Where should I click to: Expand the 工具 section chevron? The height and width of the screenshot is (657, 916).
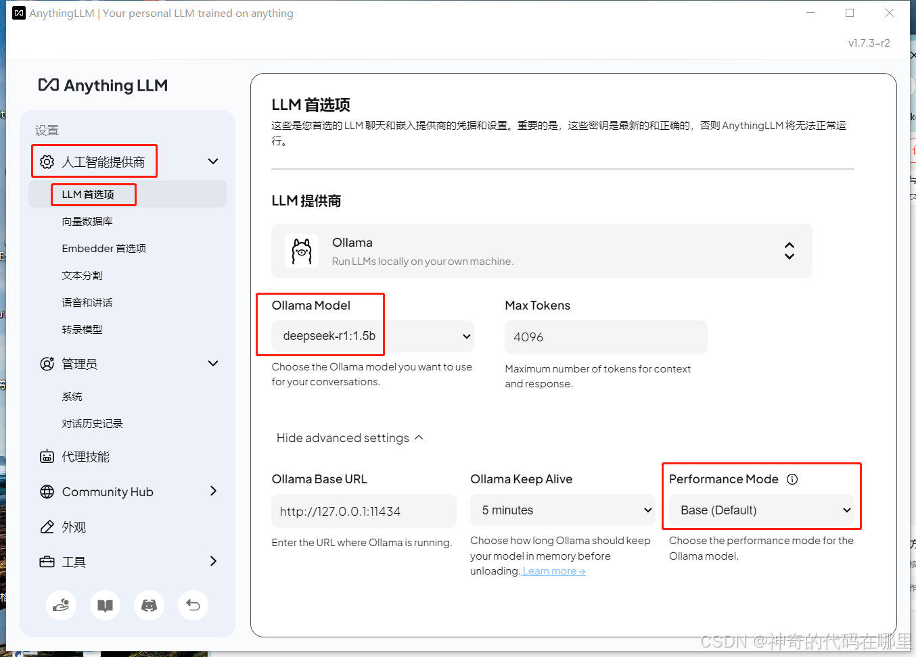(213, 561)
